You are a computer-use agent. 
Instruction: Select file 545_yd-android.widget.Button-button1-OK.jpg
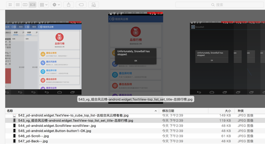point(55,131)
